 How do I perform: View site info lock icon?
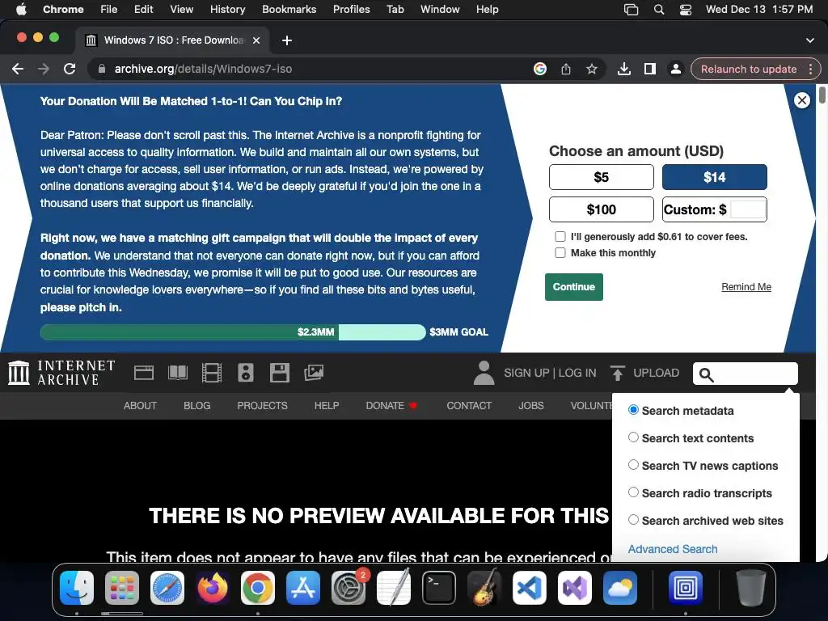[102, 70]
